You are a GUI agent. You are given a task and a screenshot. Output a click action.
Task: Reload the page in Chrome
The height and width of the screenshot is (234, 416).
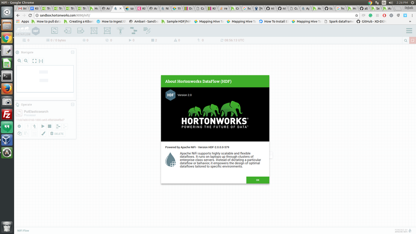pyautogui.click(x=30, y=15)
